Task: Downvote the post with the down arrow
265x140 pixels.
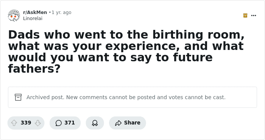Action: tap(38, 123)
